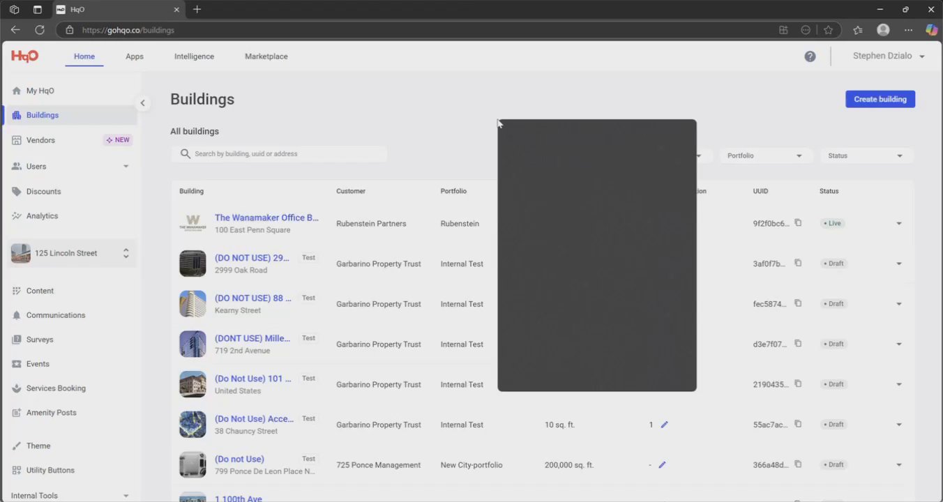Collapse the left sidebar with the arrow button
This screenshot has width=943, height=502.
(x=142, y=103)
